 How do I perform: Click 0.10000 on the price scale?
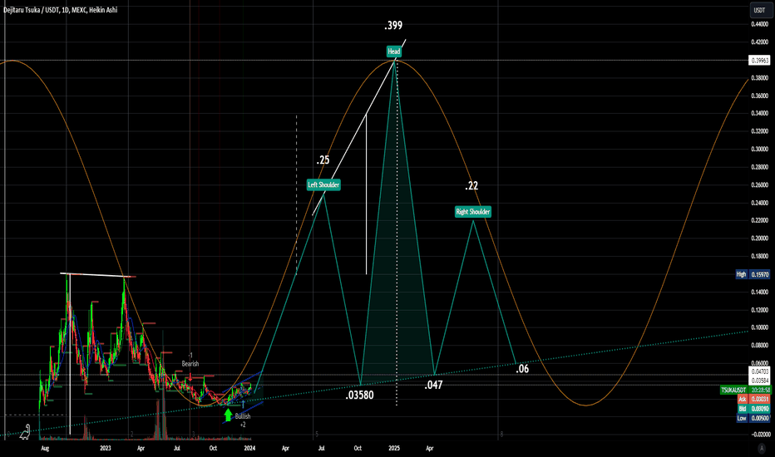tap(760, 327)
